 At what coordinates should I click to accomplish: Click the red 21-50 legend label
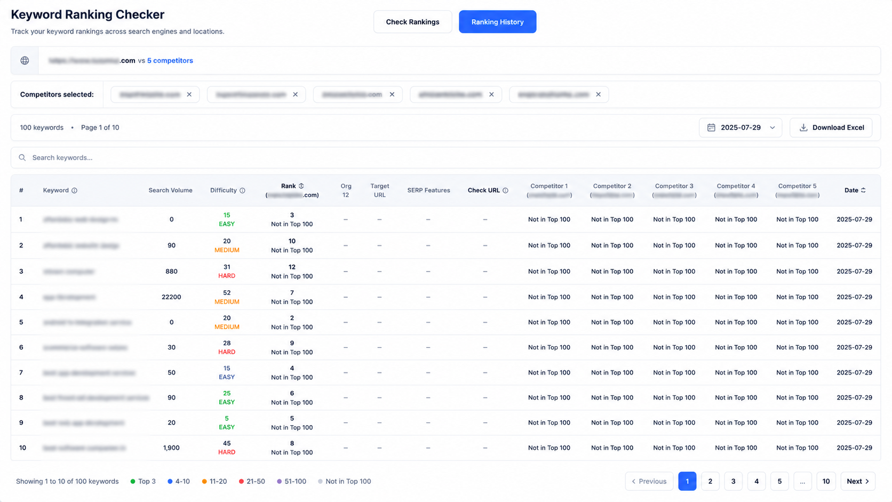[x=256, y=482]
